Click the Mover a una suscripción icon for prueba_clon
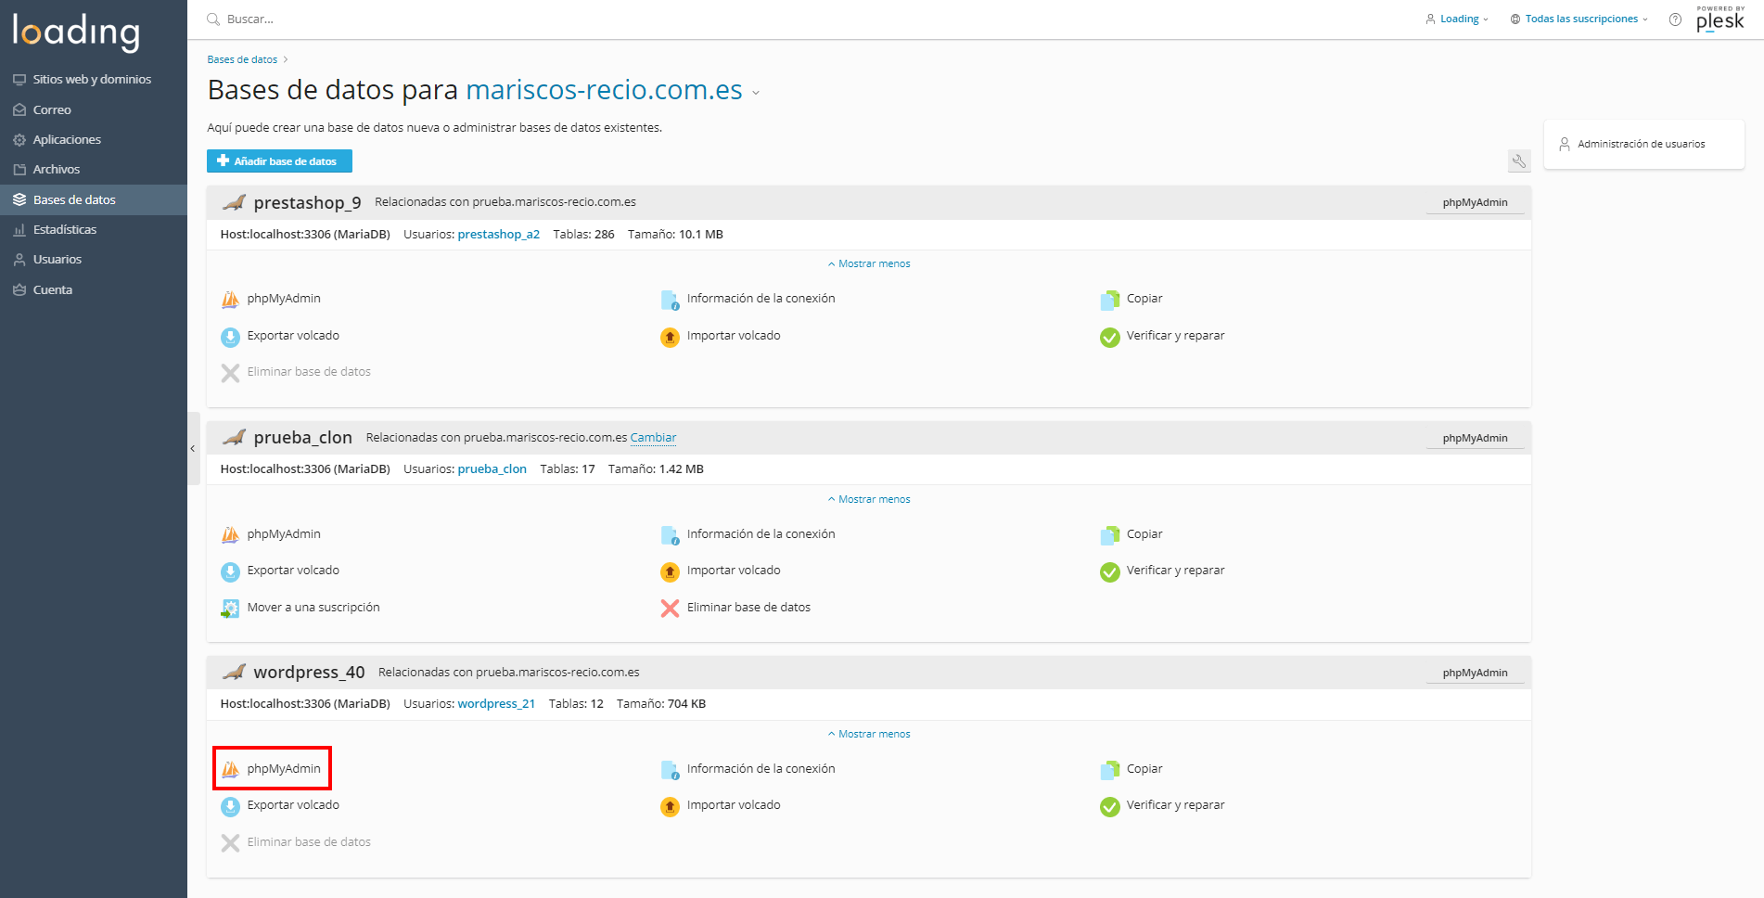 (x=230, y=609)
